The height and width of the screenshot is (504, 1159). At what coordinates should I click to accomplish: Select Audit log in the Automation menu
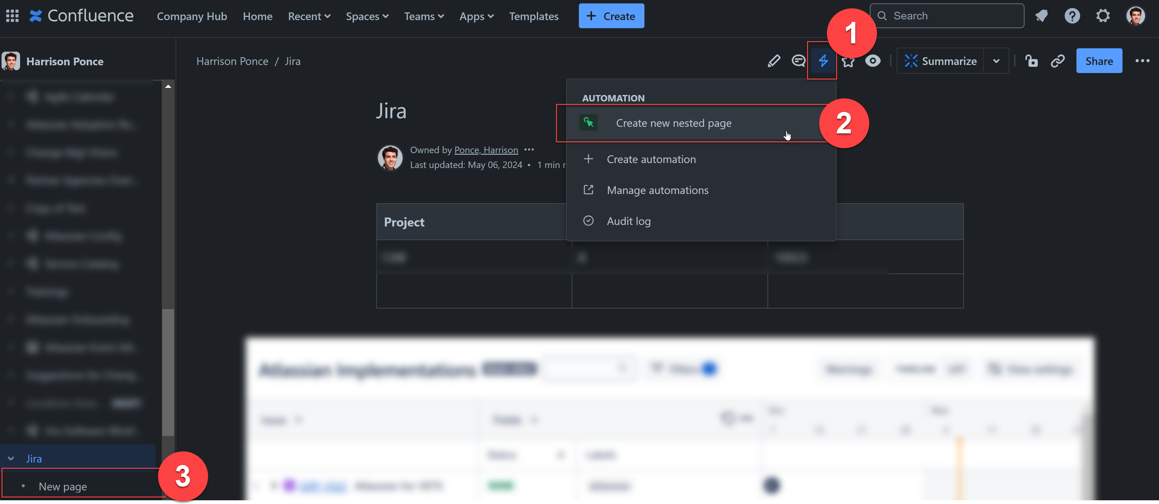point(629,221)
